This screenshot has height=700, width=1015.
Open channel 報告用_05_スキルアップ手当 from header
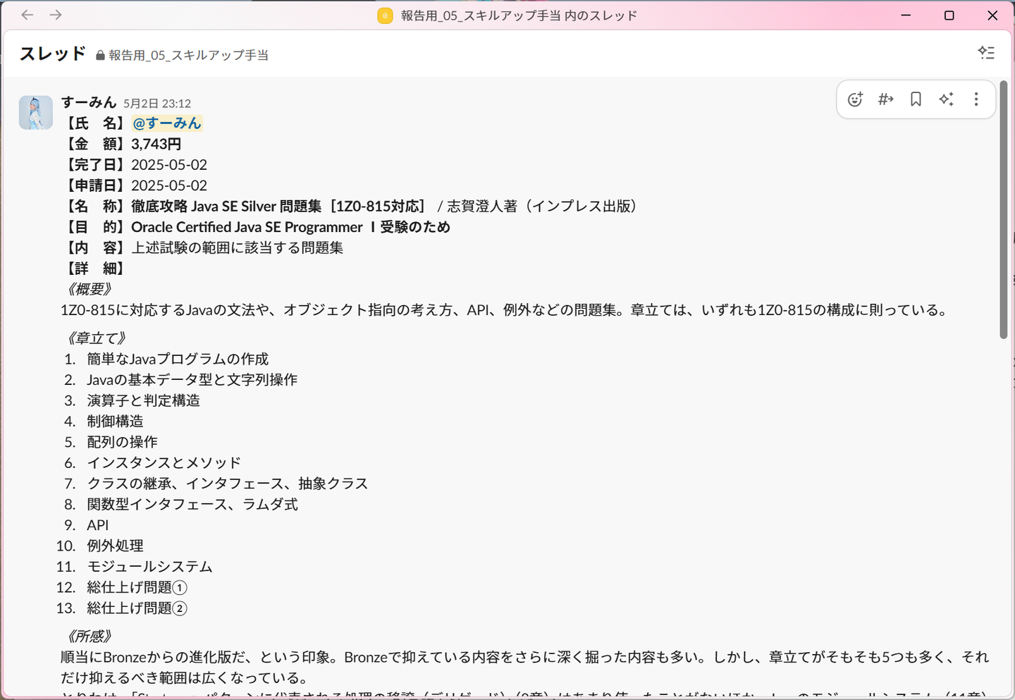coord(188,55)
